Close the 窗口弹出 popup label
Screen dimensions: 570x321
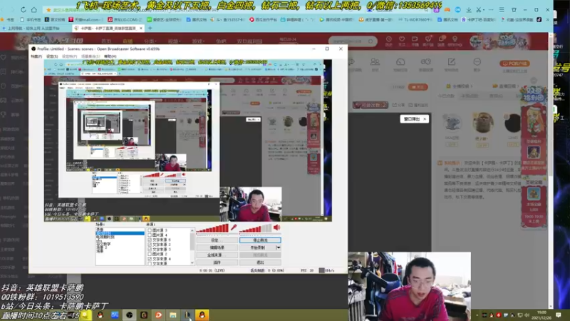point(425,119)
